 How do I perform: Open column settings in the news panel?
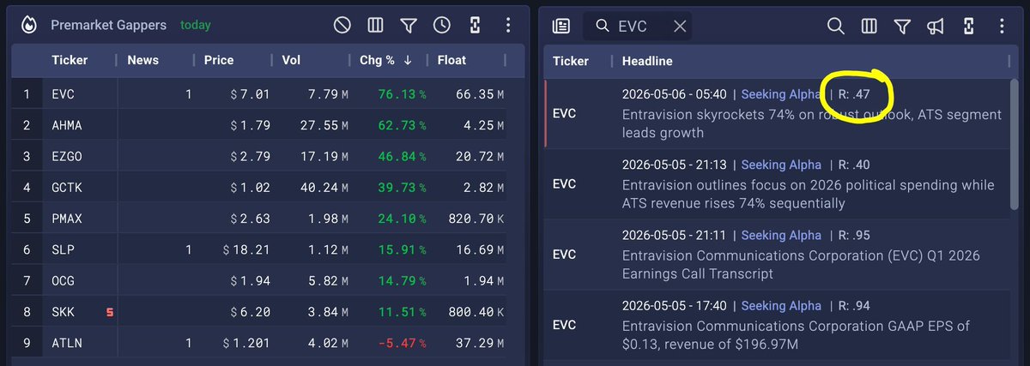click(869, 27)
